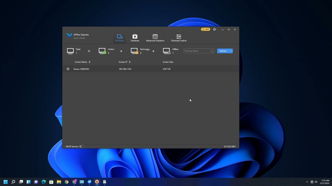Open File Explorer from the taskbar
Viewport: 332px width, 186px height.
(59, 182)
